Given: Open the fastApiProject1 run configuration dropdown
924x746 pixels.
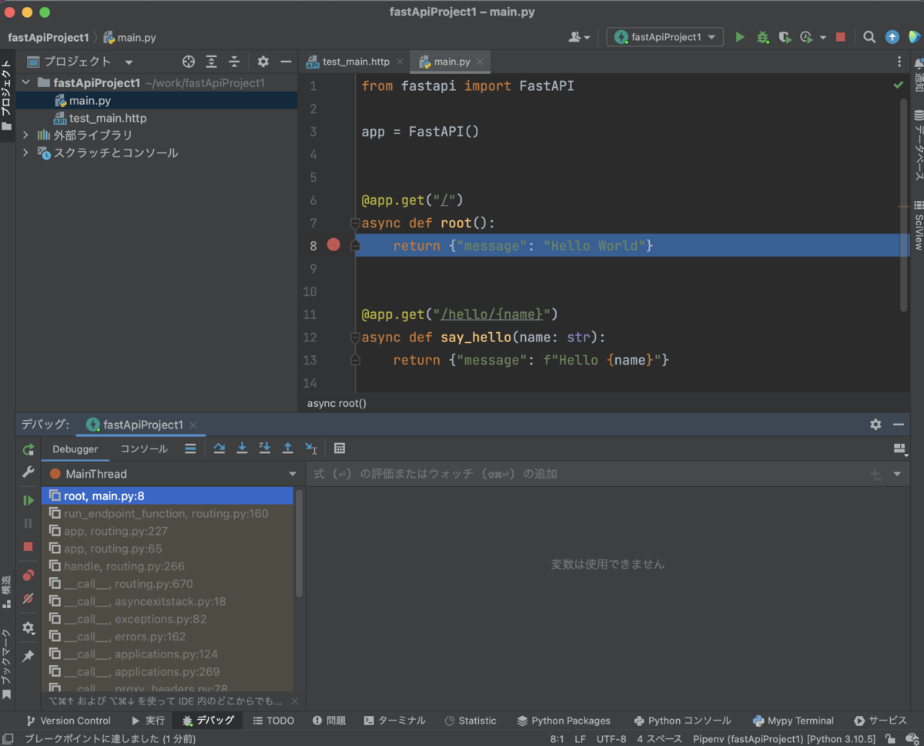Looking at the screenshot, I should 665,37.
